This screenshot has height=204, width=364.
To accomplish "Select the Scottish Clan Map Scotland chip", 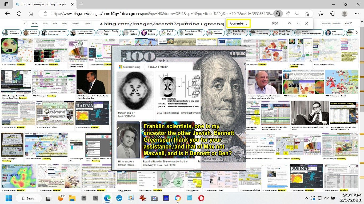I will click(x=191, y=33).
